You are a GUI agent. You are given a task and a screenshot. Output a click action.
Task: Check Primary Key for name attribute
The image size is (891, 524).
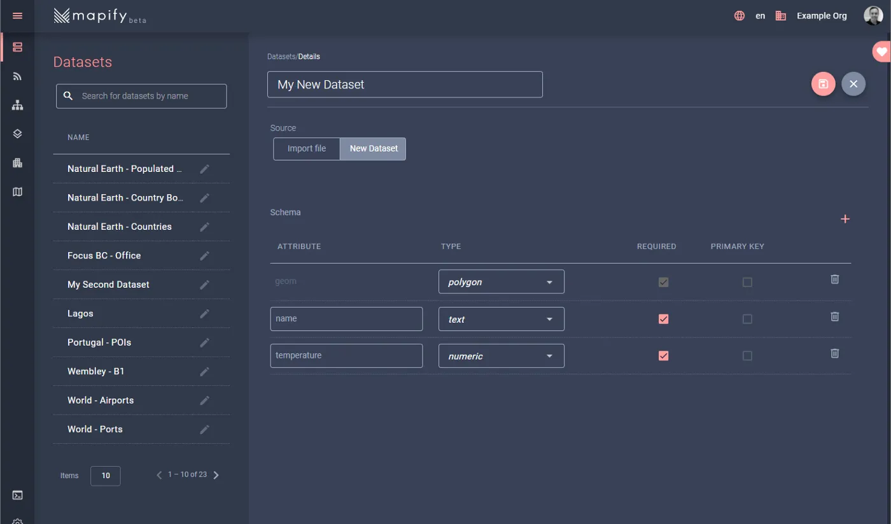point(747,319)
